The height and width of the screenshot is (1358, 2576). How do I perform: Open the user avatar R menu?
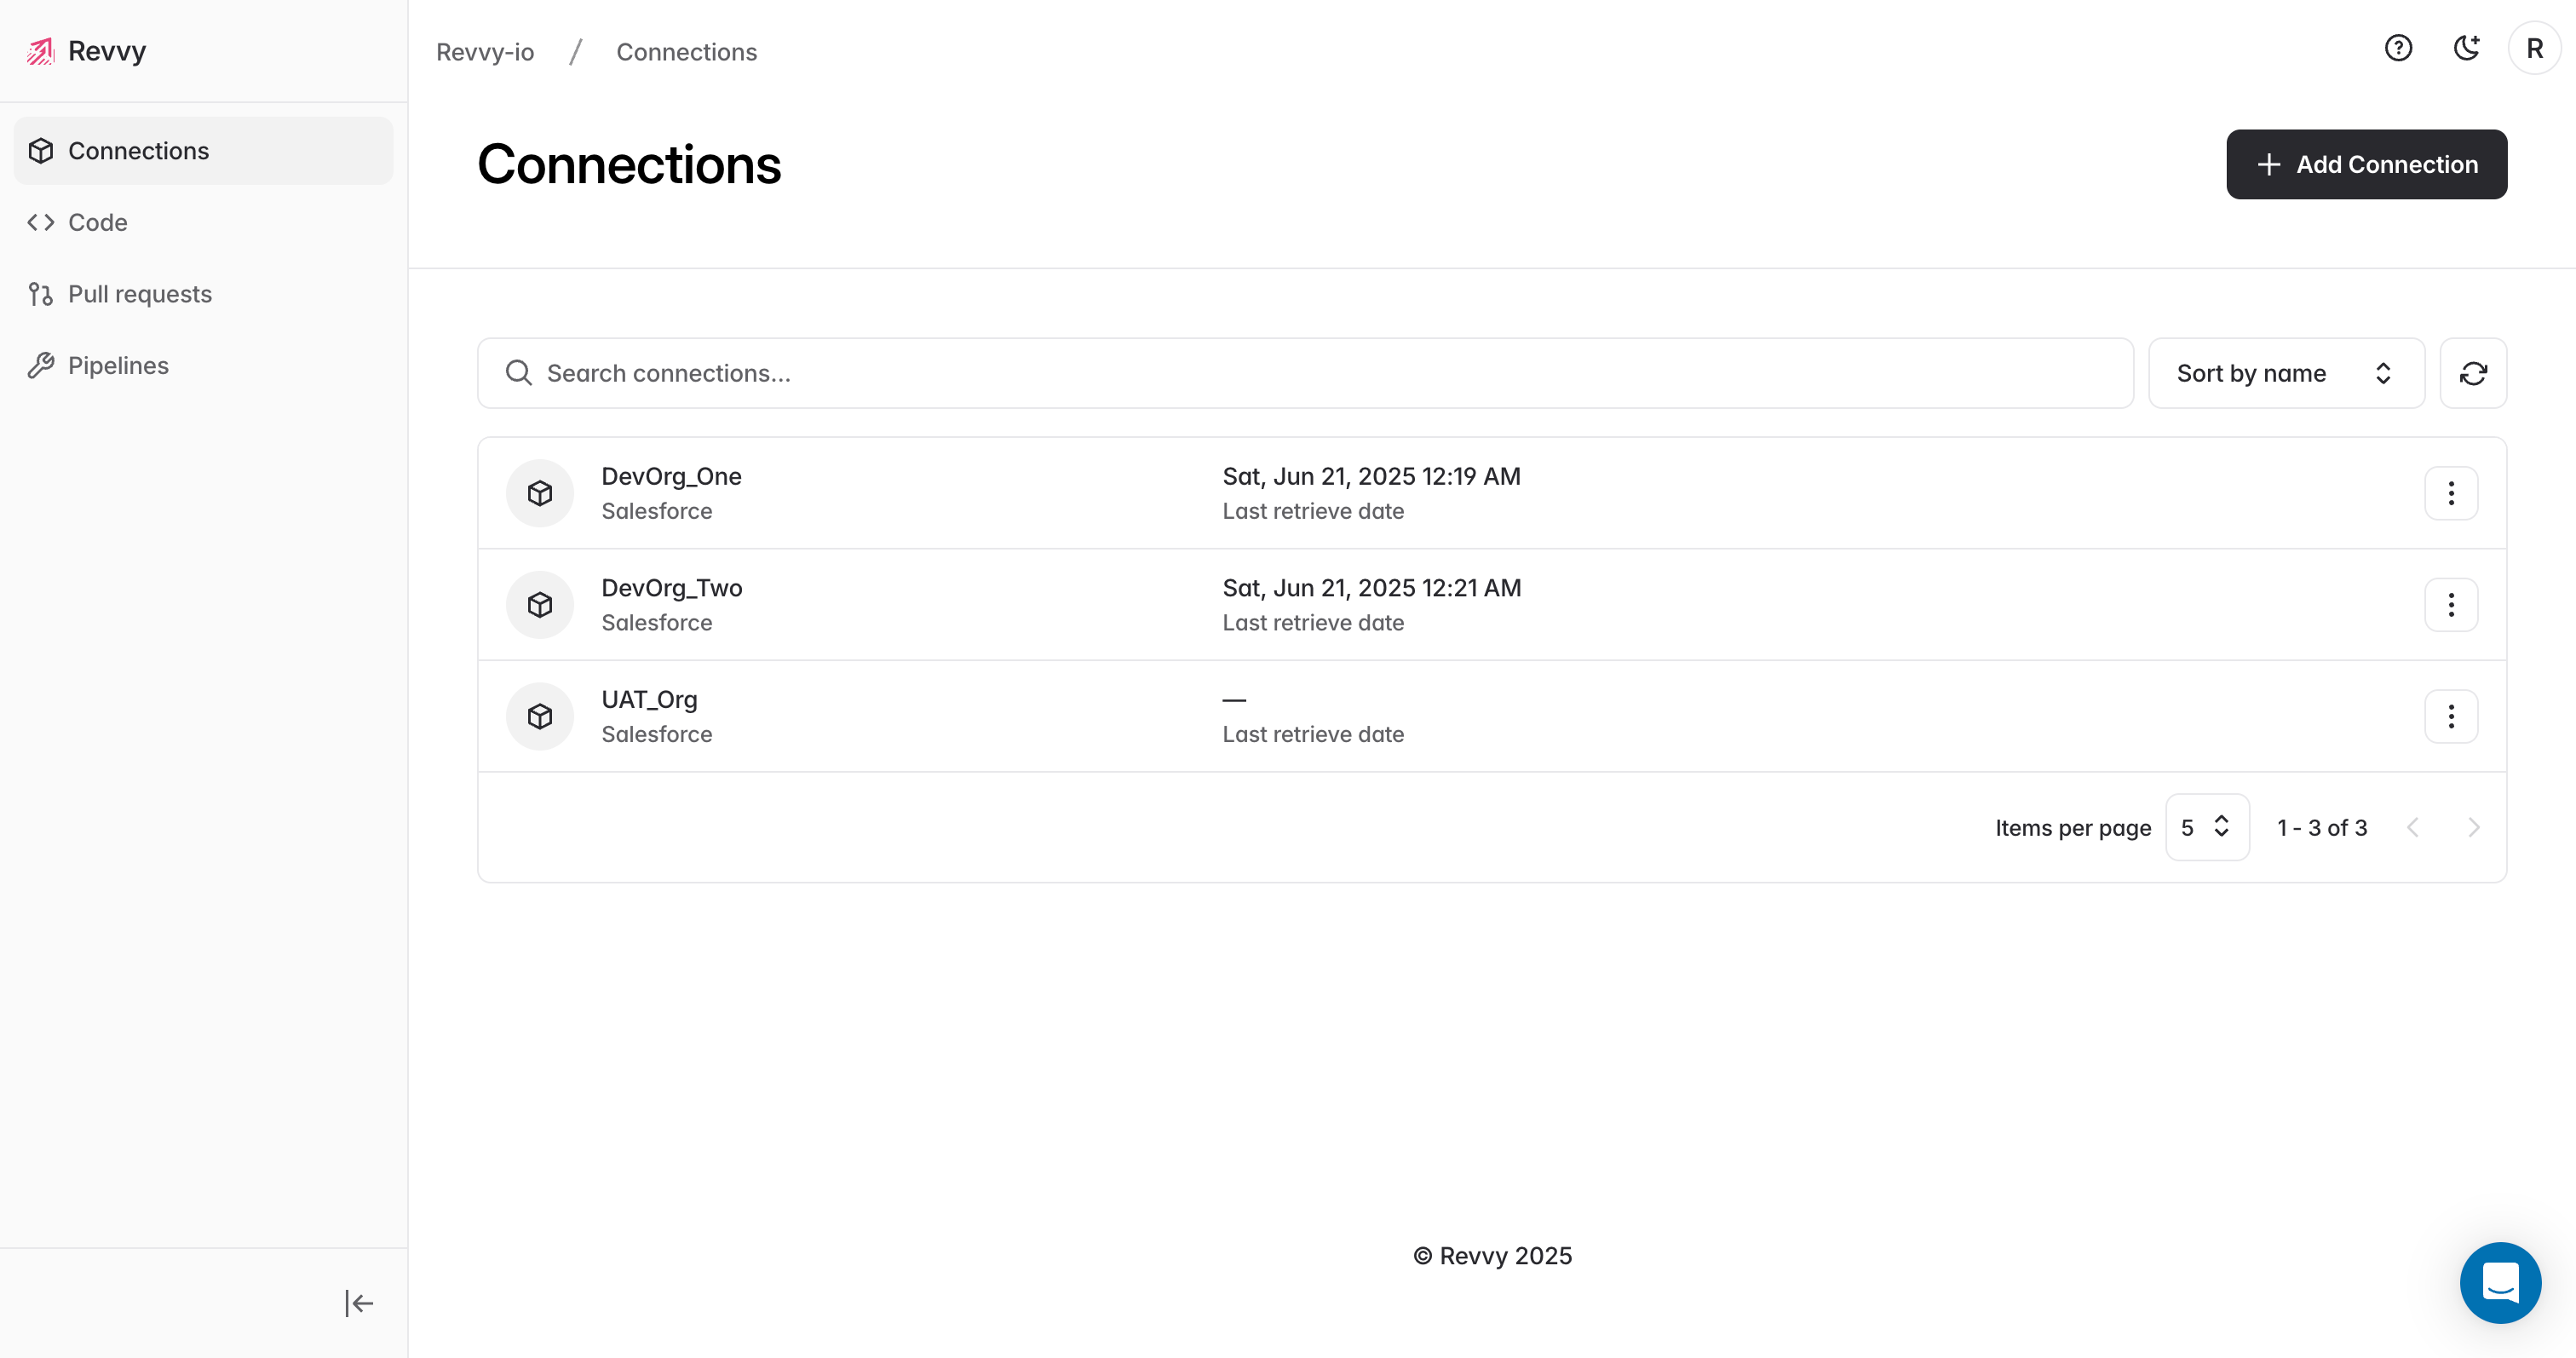(x=2534, y=48)
